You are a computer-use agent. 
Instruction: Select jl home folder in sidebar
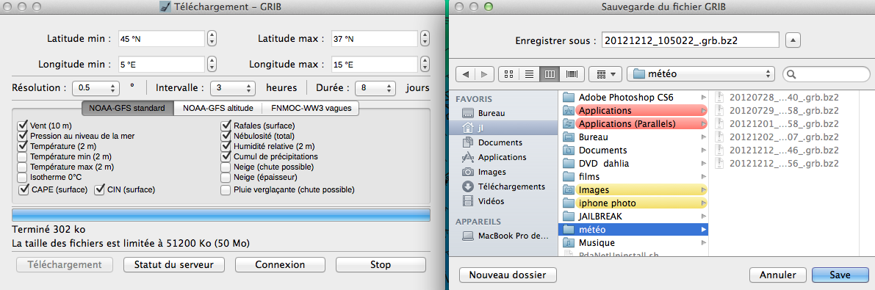[503, 128]
